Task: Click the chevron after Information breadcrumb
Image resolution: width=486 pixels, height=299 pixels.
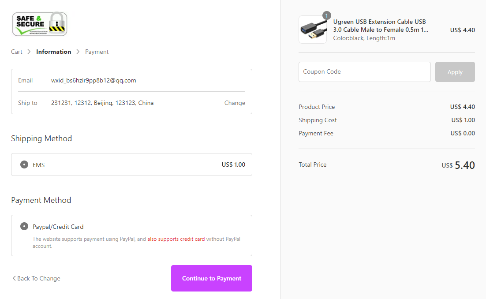Action: tap(78, 52)
